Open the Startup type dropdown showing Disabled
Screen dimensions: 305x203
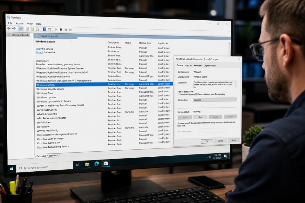pyautogui.click(x=215, y=100)
